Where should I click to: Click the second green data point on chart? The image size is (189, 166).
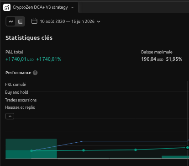pos(84,150)
